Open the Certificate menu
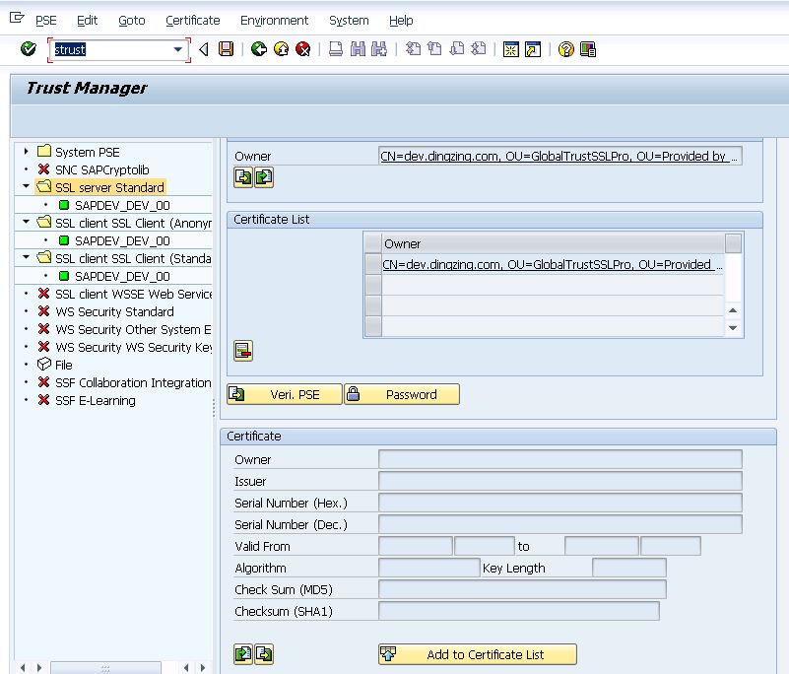The width and height of the screenshot is (789, 674). coord(192,20)
